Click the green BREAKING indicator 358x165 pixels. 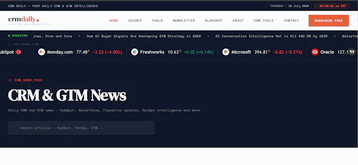(x=18, y=36)
